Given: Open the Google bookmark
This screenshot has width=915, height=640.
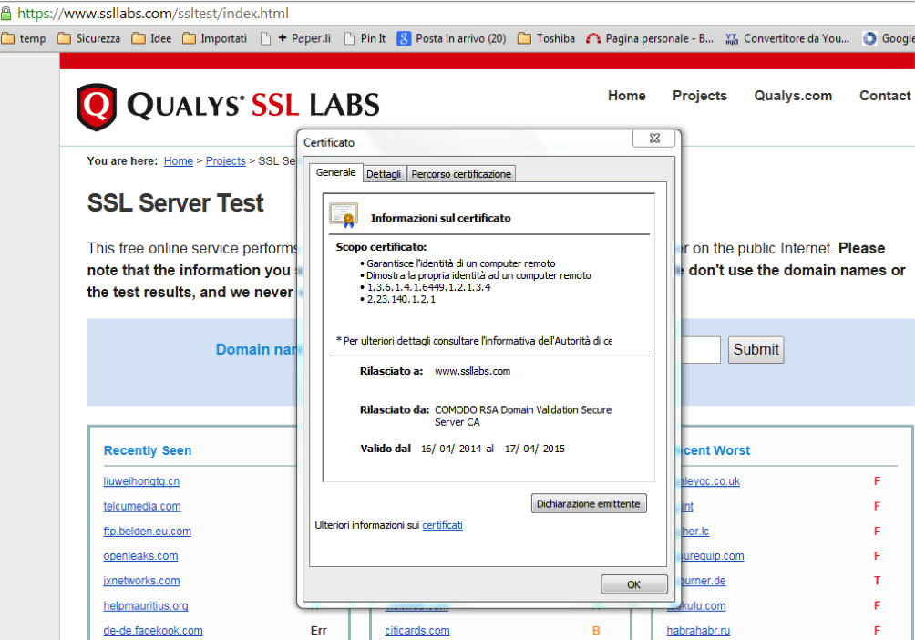Looking at the screenshot, I should tap(889, 38).
